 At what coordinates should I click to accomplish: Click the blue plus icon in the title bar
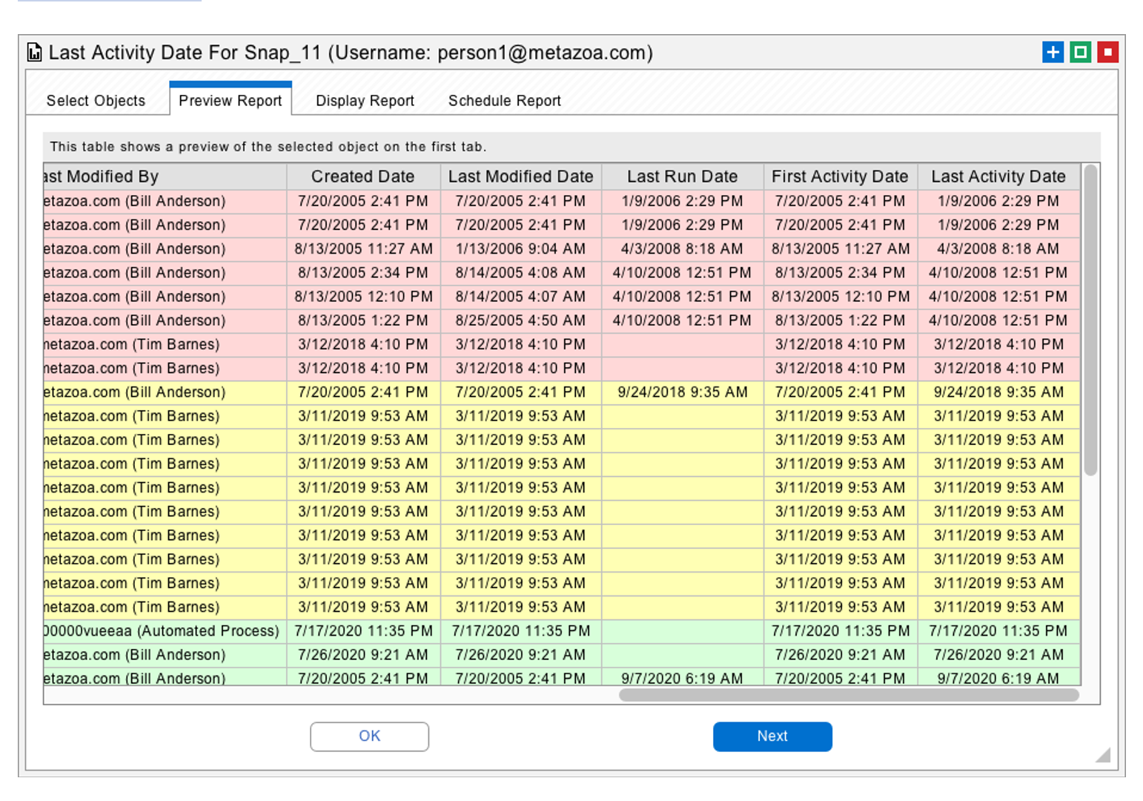[1052, 52]
